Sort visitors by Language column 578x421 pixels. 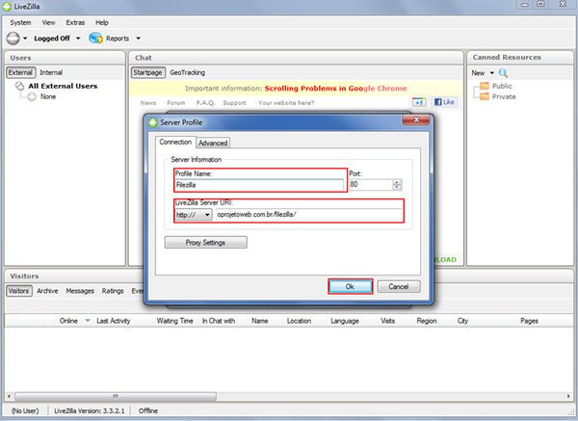pos(345,321)
